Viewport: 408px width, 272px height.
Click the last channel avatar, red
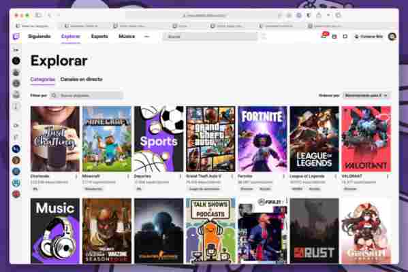point(16,194)
